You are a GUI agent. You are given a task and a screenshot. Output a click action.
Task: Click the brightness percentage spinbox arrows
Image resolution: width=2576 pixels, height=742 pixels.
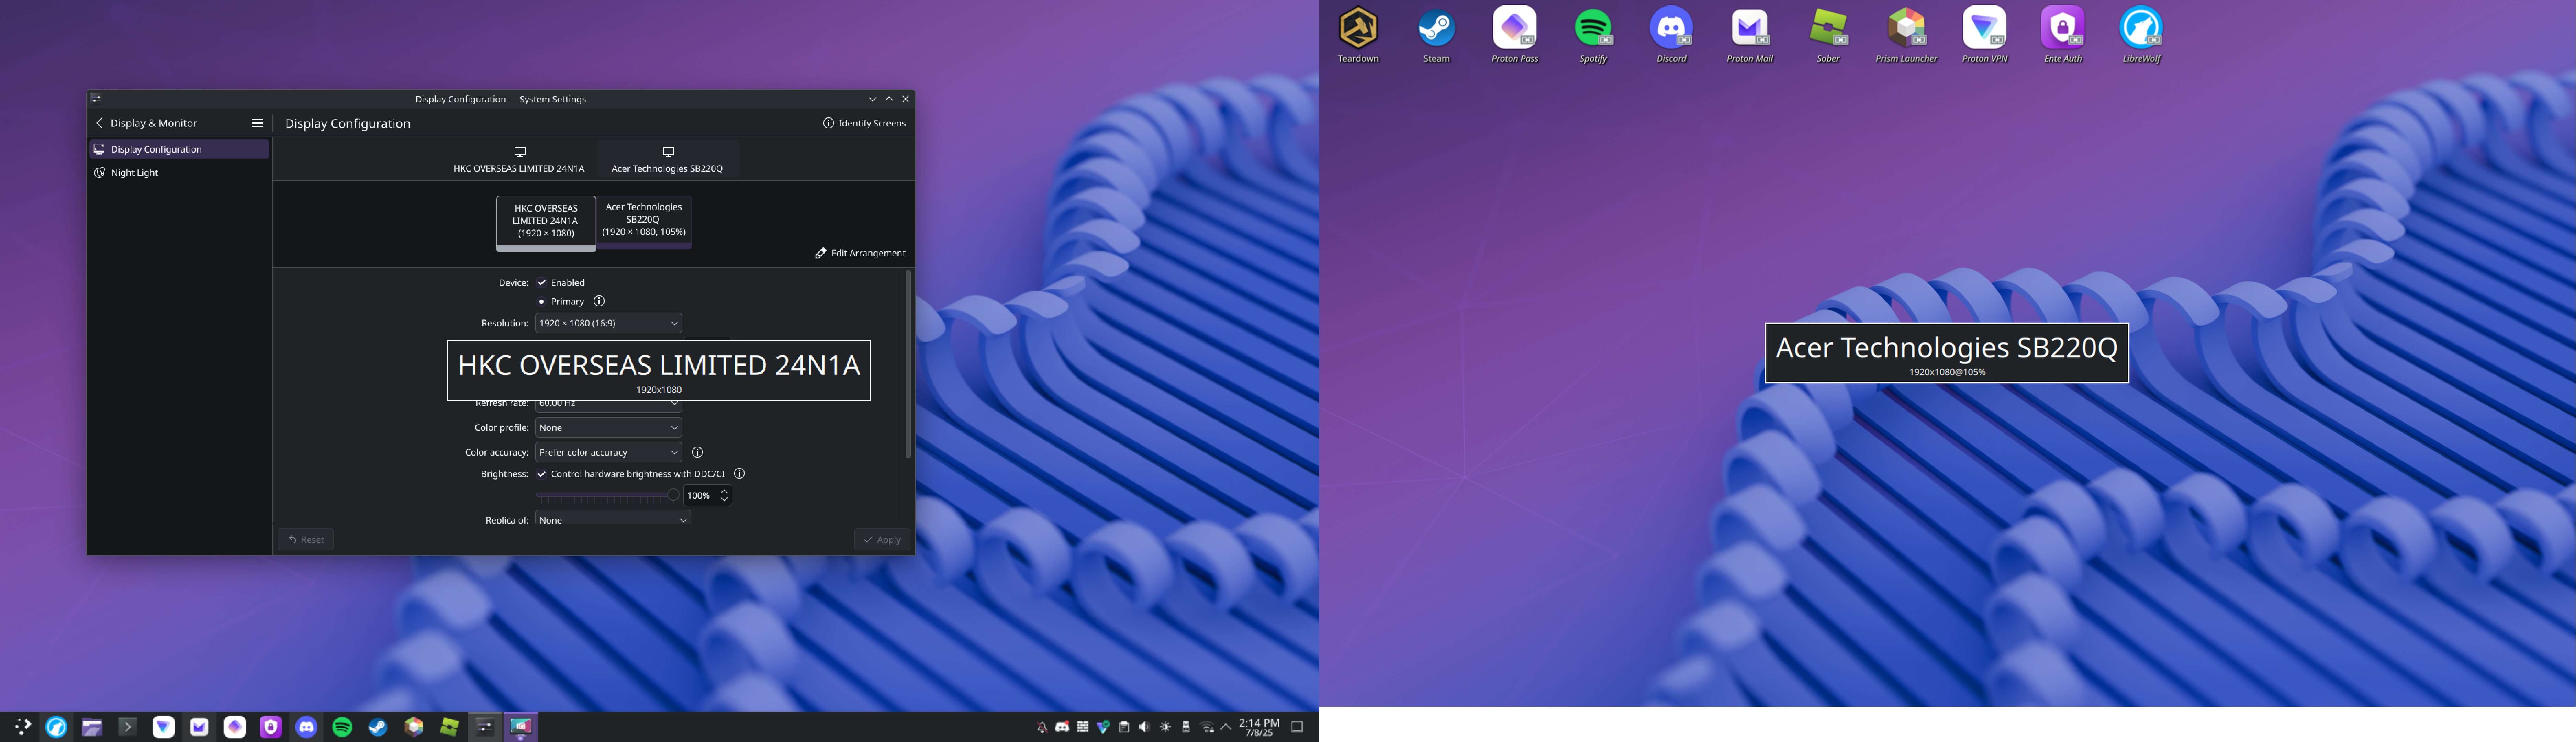(724, 495)
